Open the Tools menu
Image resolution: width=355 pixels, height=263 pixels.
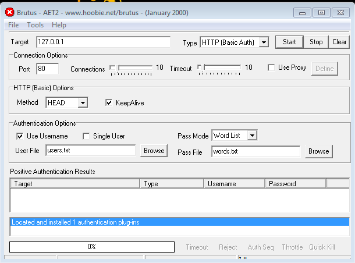click(x=35, y=25)
